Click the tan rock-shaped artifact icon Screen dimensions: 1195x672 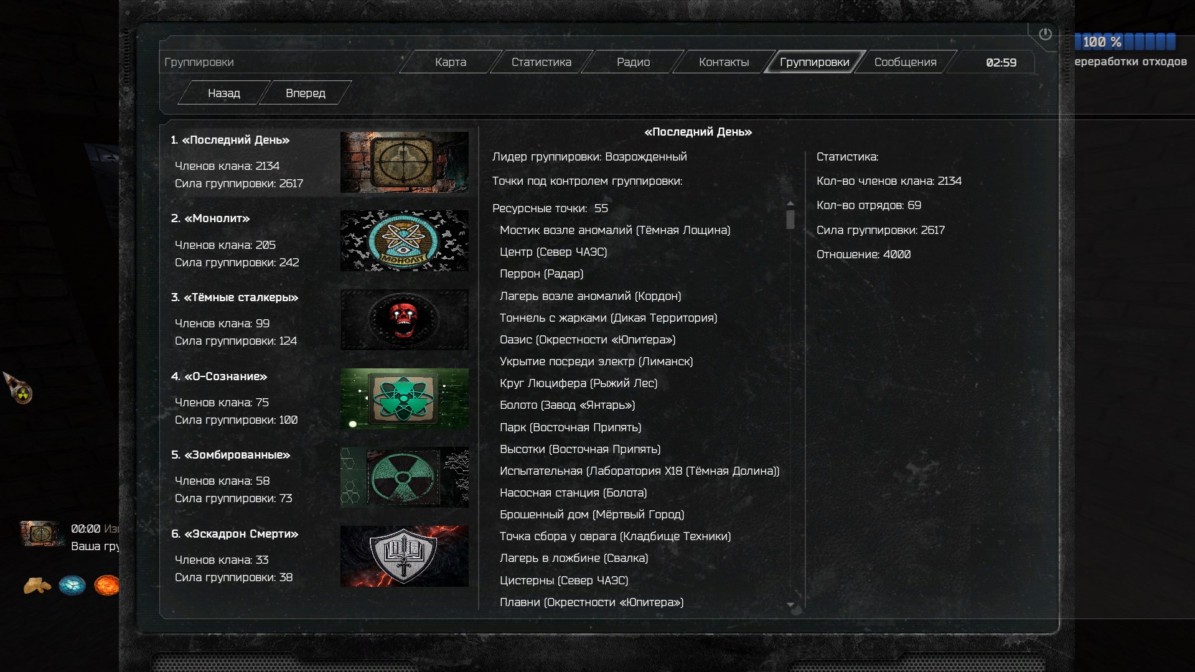37,586
